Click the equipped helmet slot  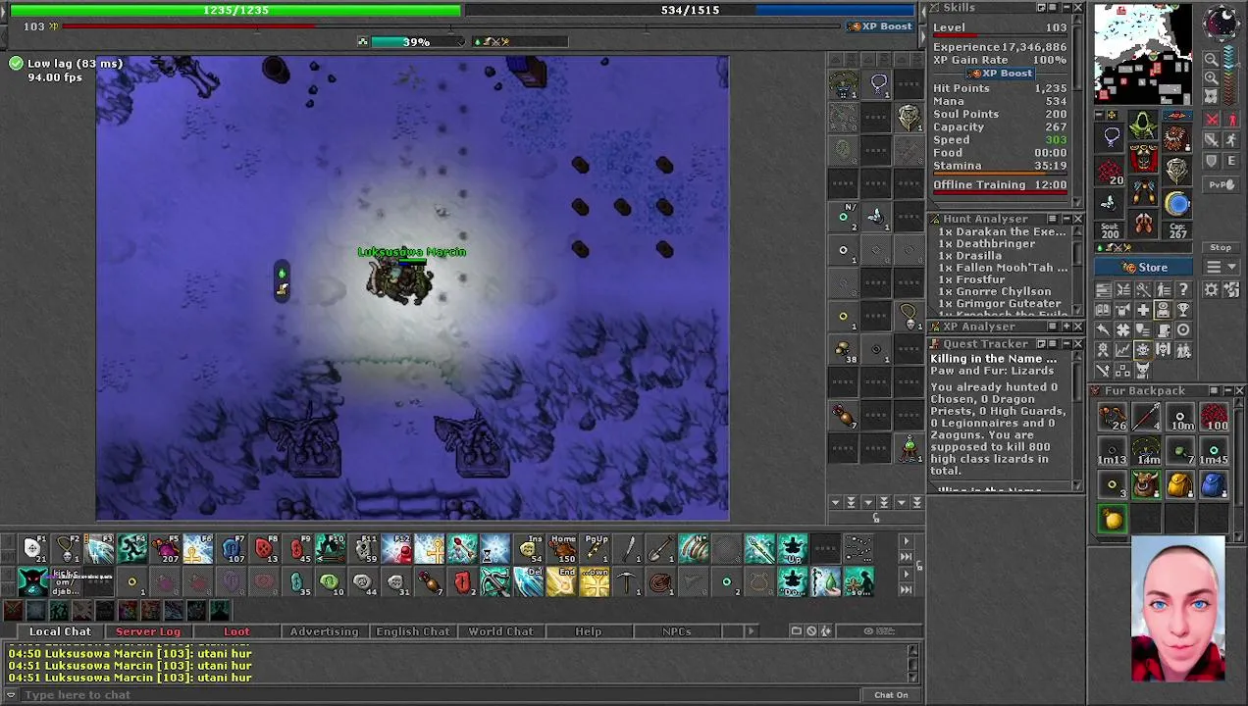coord(1143,125)
